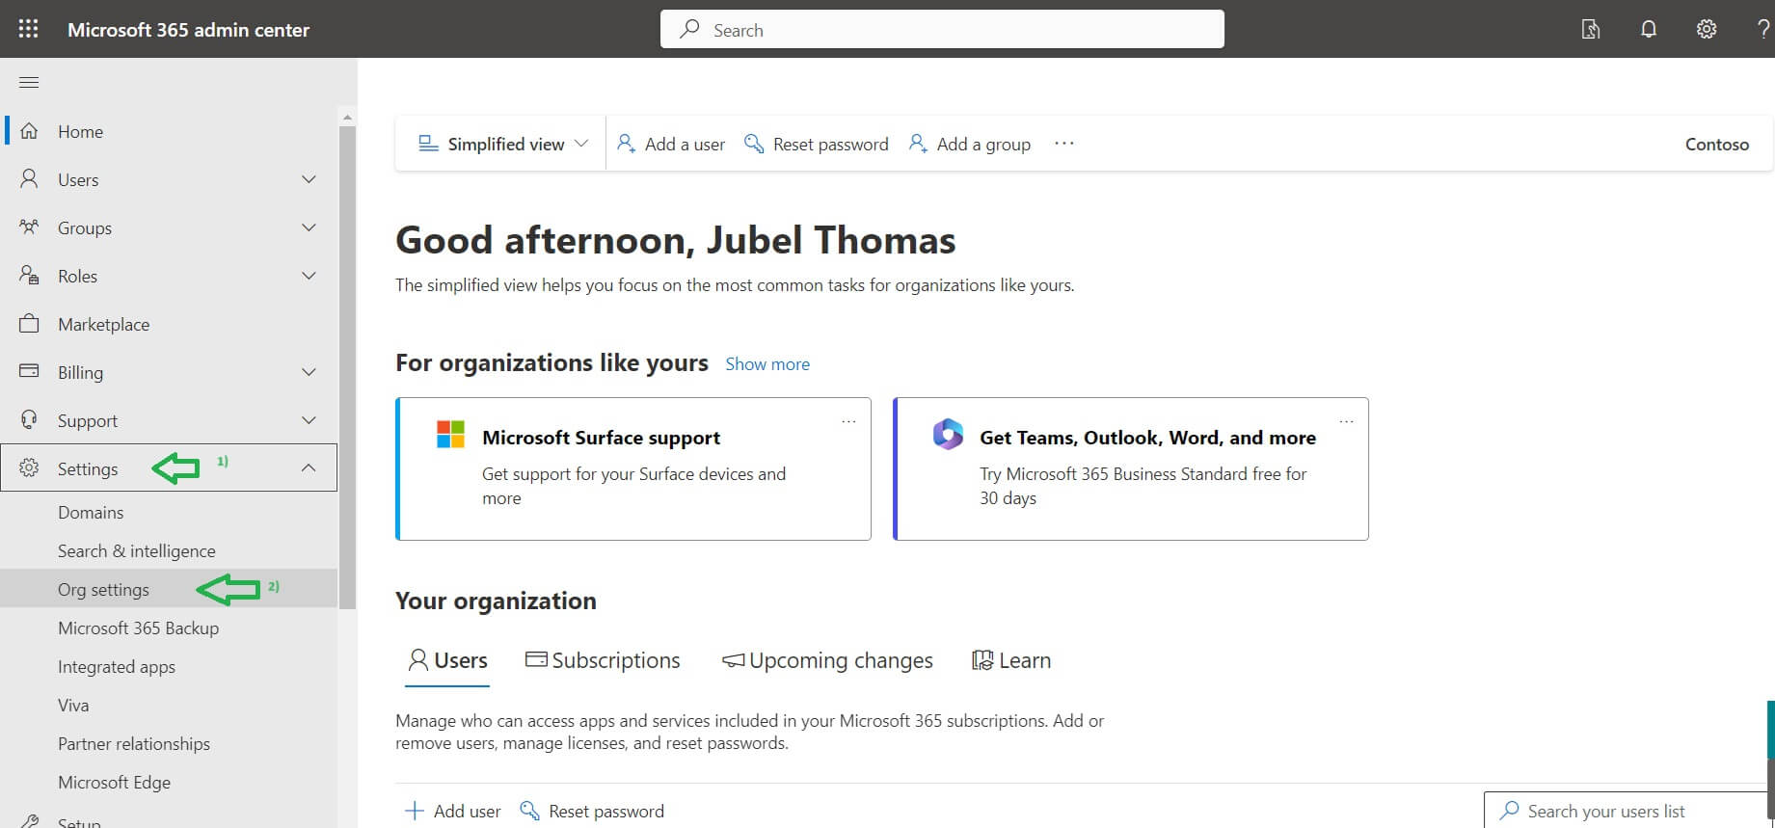Image resolution: width=1775 pixels, height=828 pixels.
Task: Expand the Groups menu chevron
Action: point(309,227)
